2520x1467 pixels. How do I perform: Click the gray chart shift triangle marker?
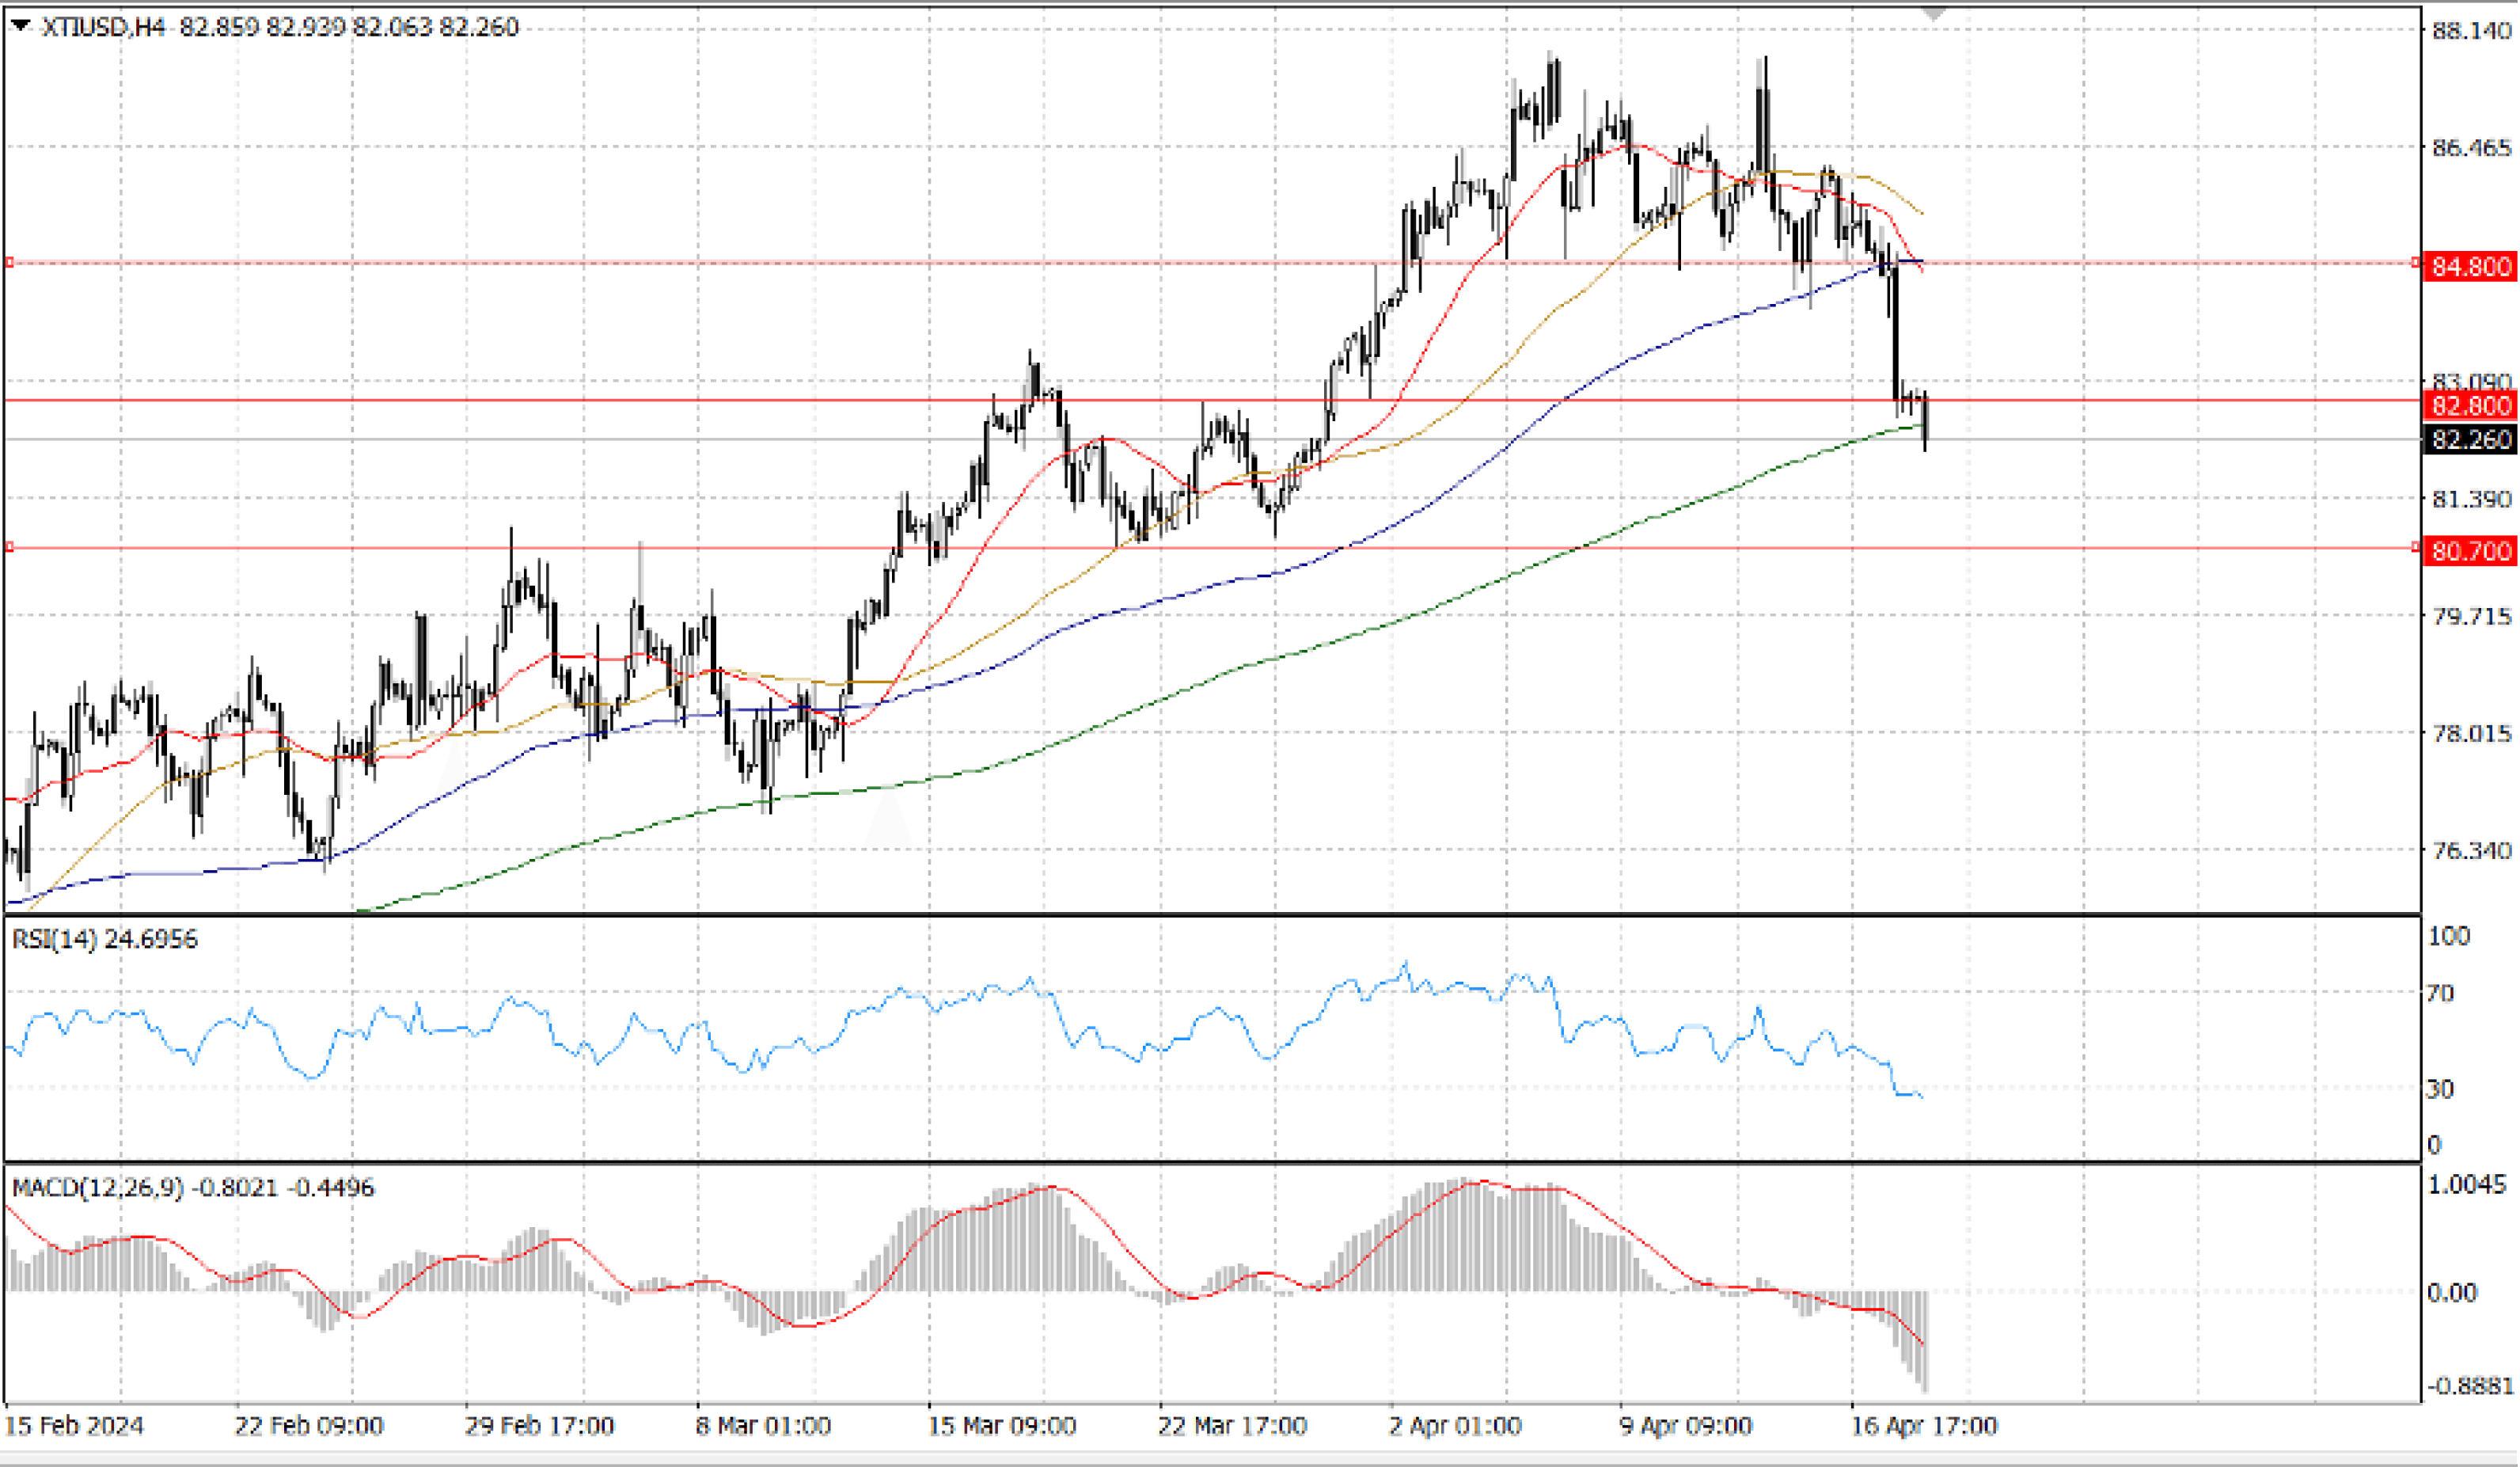(x=1934, y=14)
